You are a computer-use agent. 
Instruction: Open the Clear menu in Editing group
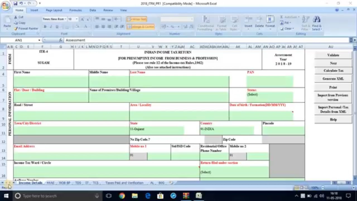click(287, 28)
